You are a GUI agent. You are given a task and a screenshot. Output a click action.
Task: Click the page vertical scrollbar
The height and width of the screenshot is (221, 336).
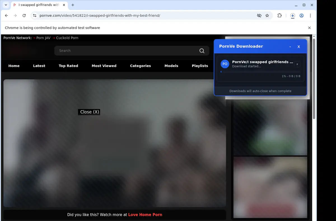coord(314,78)
